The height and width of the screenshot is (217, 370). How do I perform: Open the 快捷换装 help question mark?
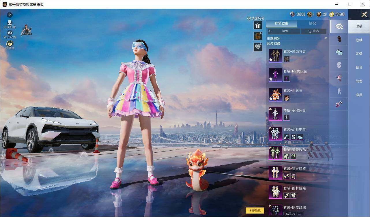click(249, 18)
